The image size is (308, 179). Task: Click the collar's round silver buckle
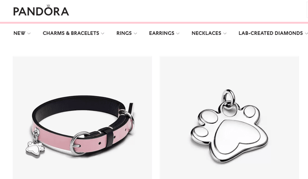(x=79, y=144)
